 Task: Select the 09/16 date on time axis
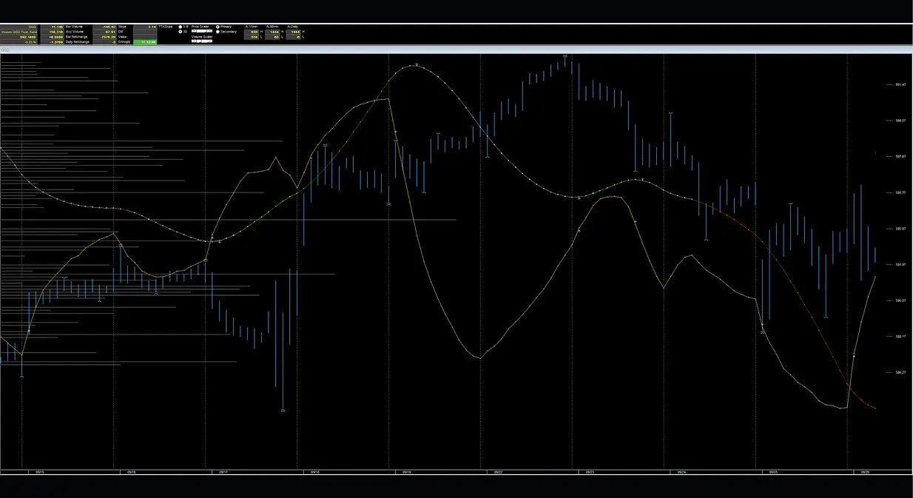click(x=131, y=471)
